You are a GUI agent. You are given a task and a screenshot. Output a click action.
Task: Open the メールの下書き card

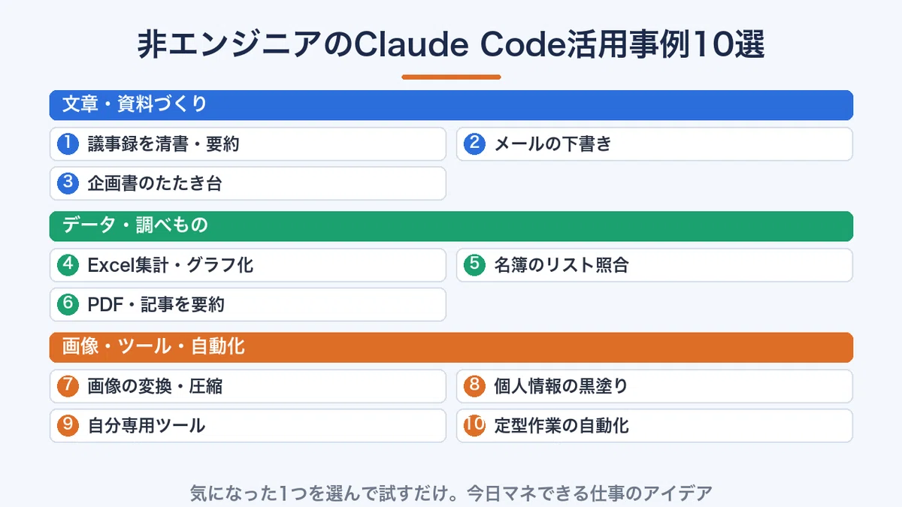(x=655, y=143)
